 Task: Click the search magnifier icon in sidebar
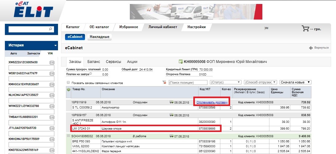coord(51,29)
